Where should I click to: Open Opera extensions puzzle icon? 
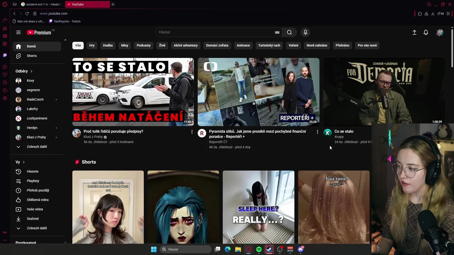pyautogui.click(x=420, y=13)
